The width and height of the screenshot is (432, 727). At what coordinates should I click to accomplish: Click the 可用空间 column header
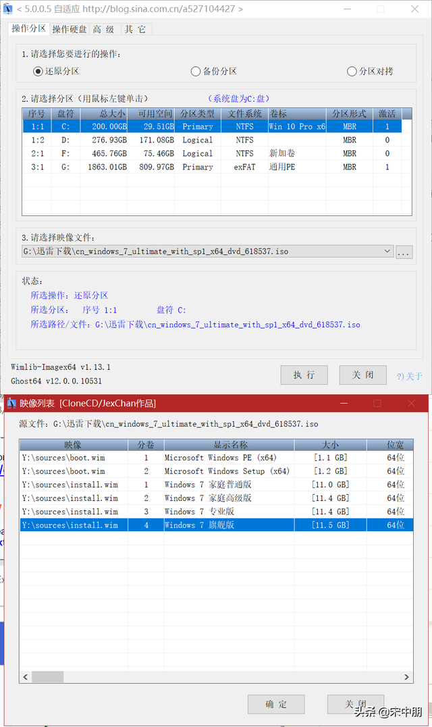click(151, 114)
